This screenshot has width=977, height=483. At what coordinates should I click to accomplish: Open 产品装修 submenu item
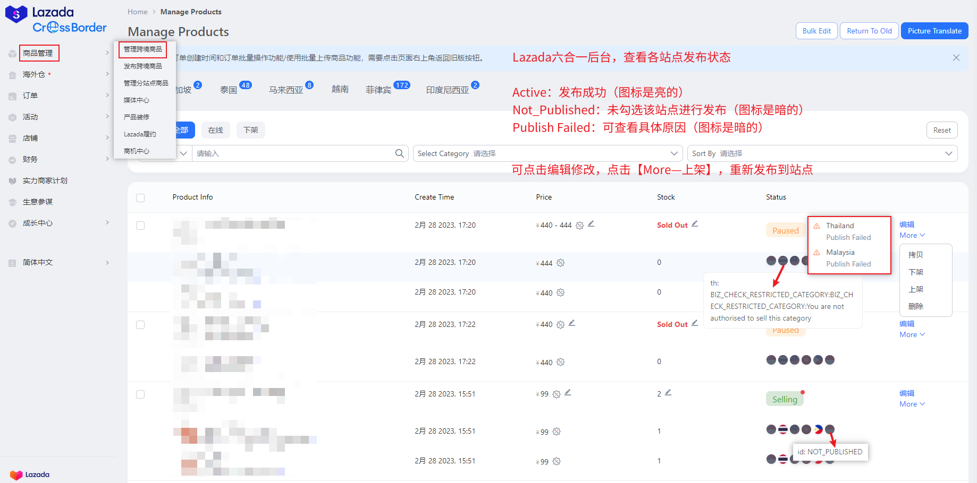pyautogui.click(x=137, y=117)
